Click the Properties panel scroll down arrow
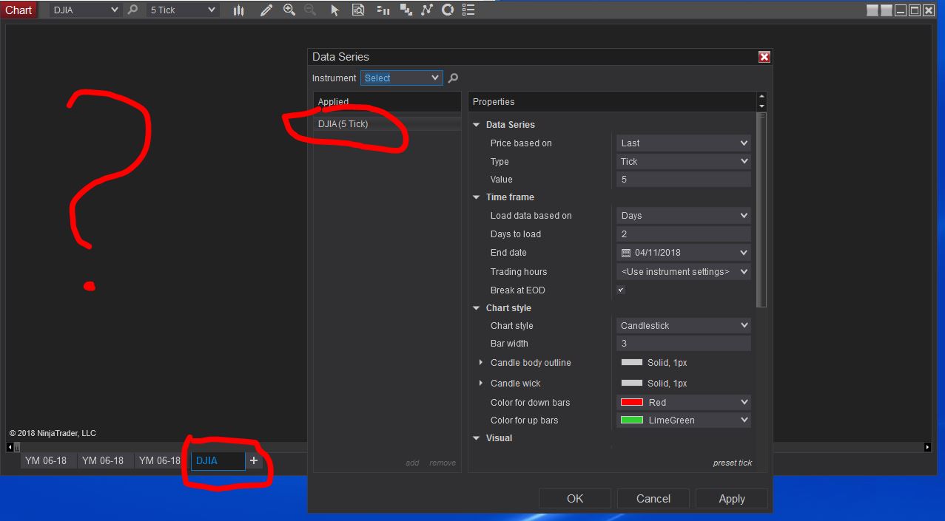 [761, 106]
